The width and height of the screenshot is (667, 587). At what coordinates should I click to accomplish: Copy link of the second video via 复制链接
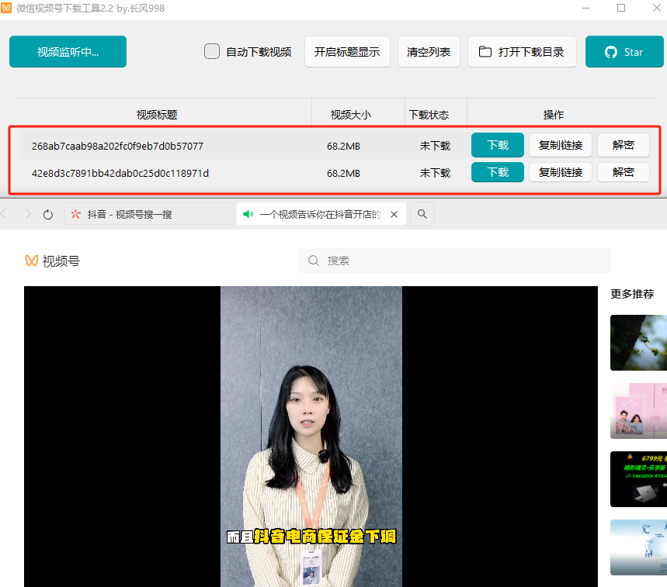coord(560,172)
